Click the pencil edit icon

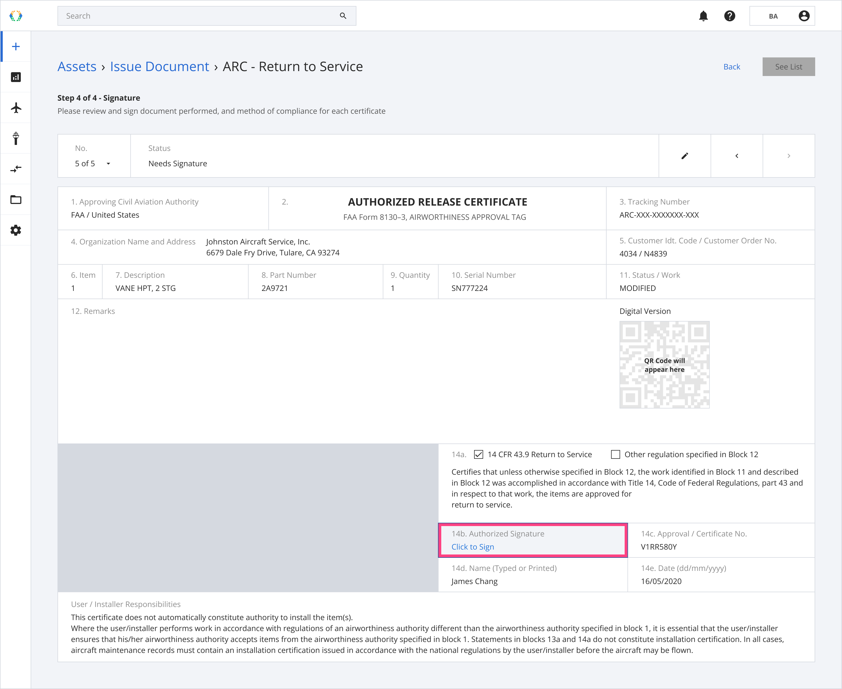click(685, 156)
